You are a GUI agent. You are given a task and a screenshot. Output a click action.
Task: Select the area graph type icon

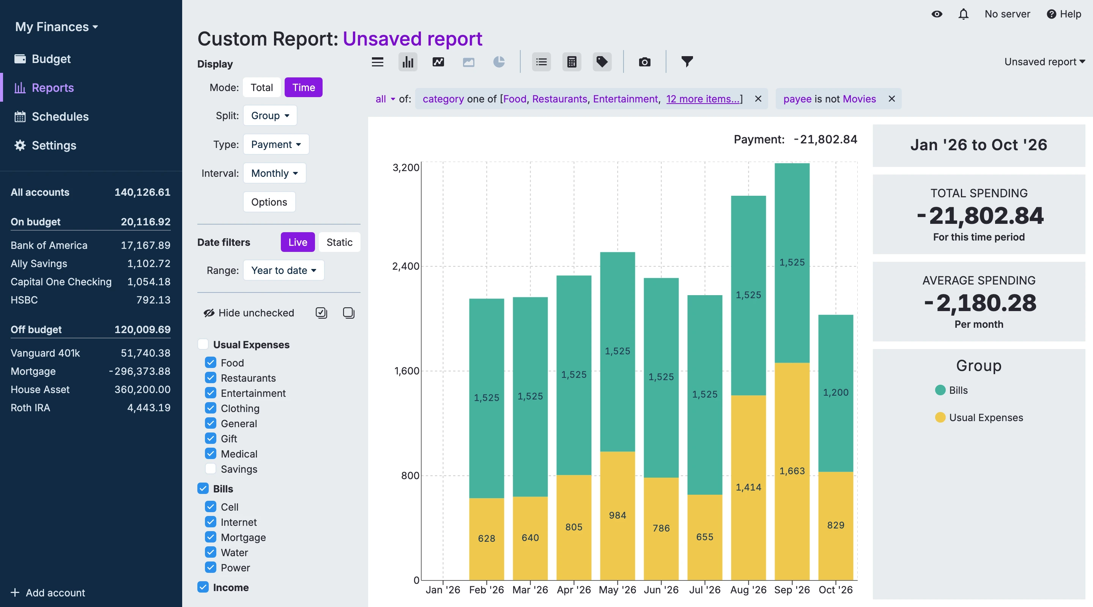pyautogui.click(x=468, y=62)
